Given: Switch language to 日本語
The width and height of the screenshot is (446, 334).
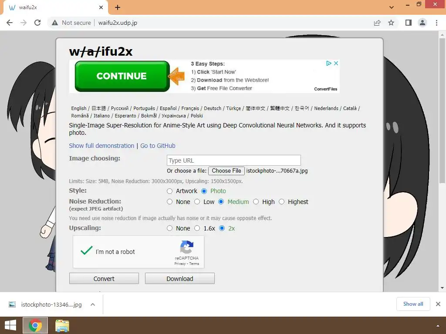Looking at the screenshot, I should (x=99, y=108).
